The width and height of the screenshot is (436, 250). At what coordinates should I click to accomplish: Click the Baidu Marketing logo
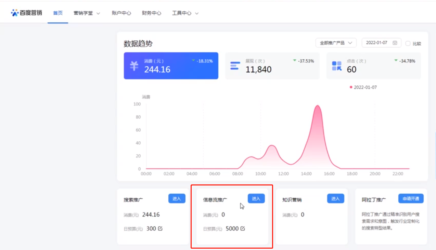coord(26,13)
